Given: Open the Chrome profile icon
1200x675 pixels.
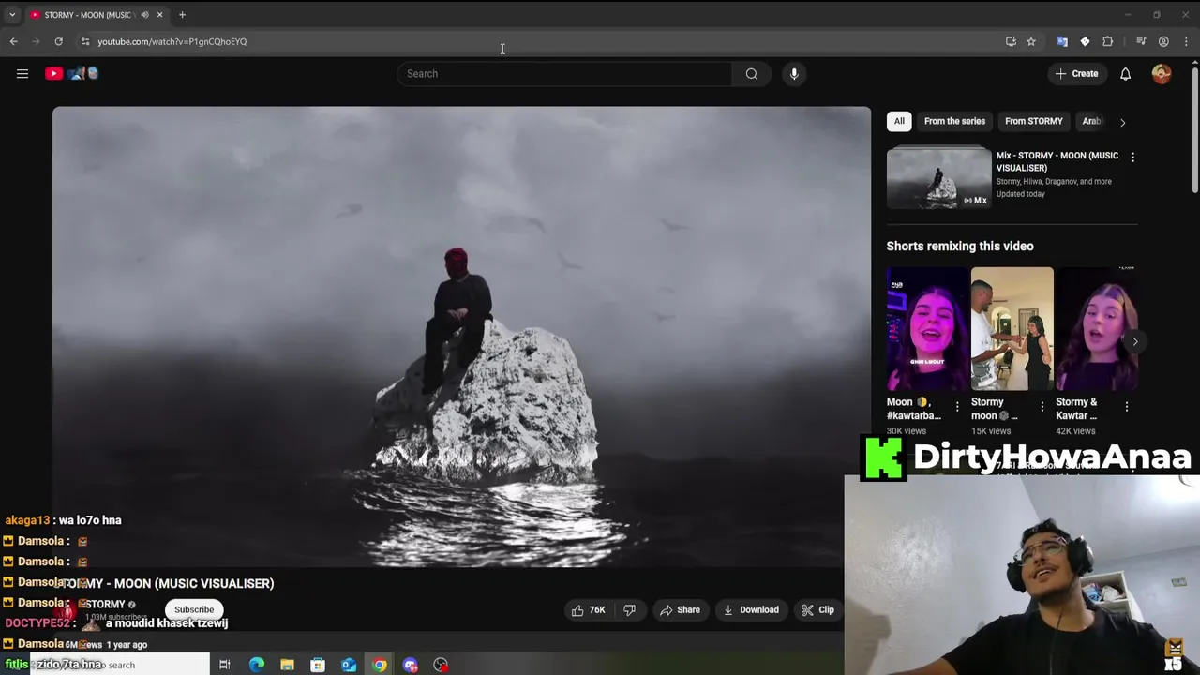Looking at the screenshot, I should [1163, 41].
